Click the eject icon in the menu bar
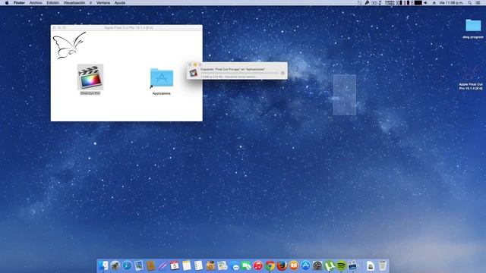The width and height of the screenshot is (486, 273). pos(434,3)
